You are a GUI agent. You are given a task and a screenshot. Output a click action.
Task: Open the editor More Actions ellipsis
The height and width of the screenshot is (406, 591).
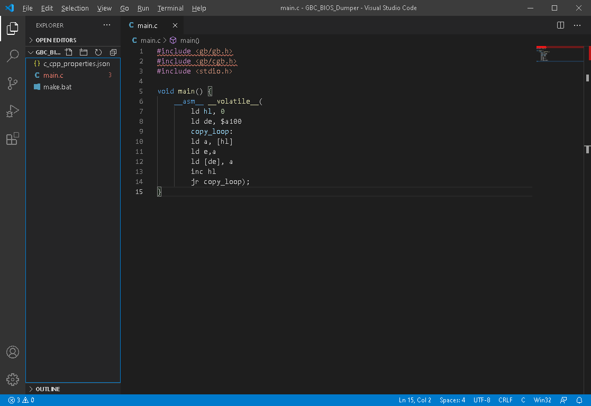tap(577, 25)
